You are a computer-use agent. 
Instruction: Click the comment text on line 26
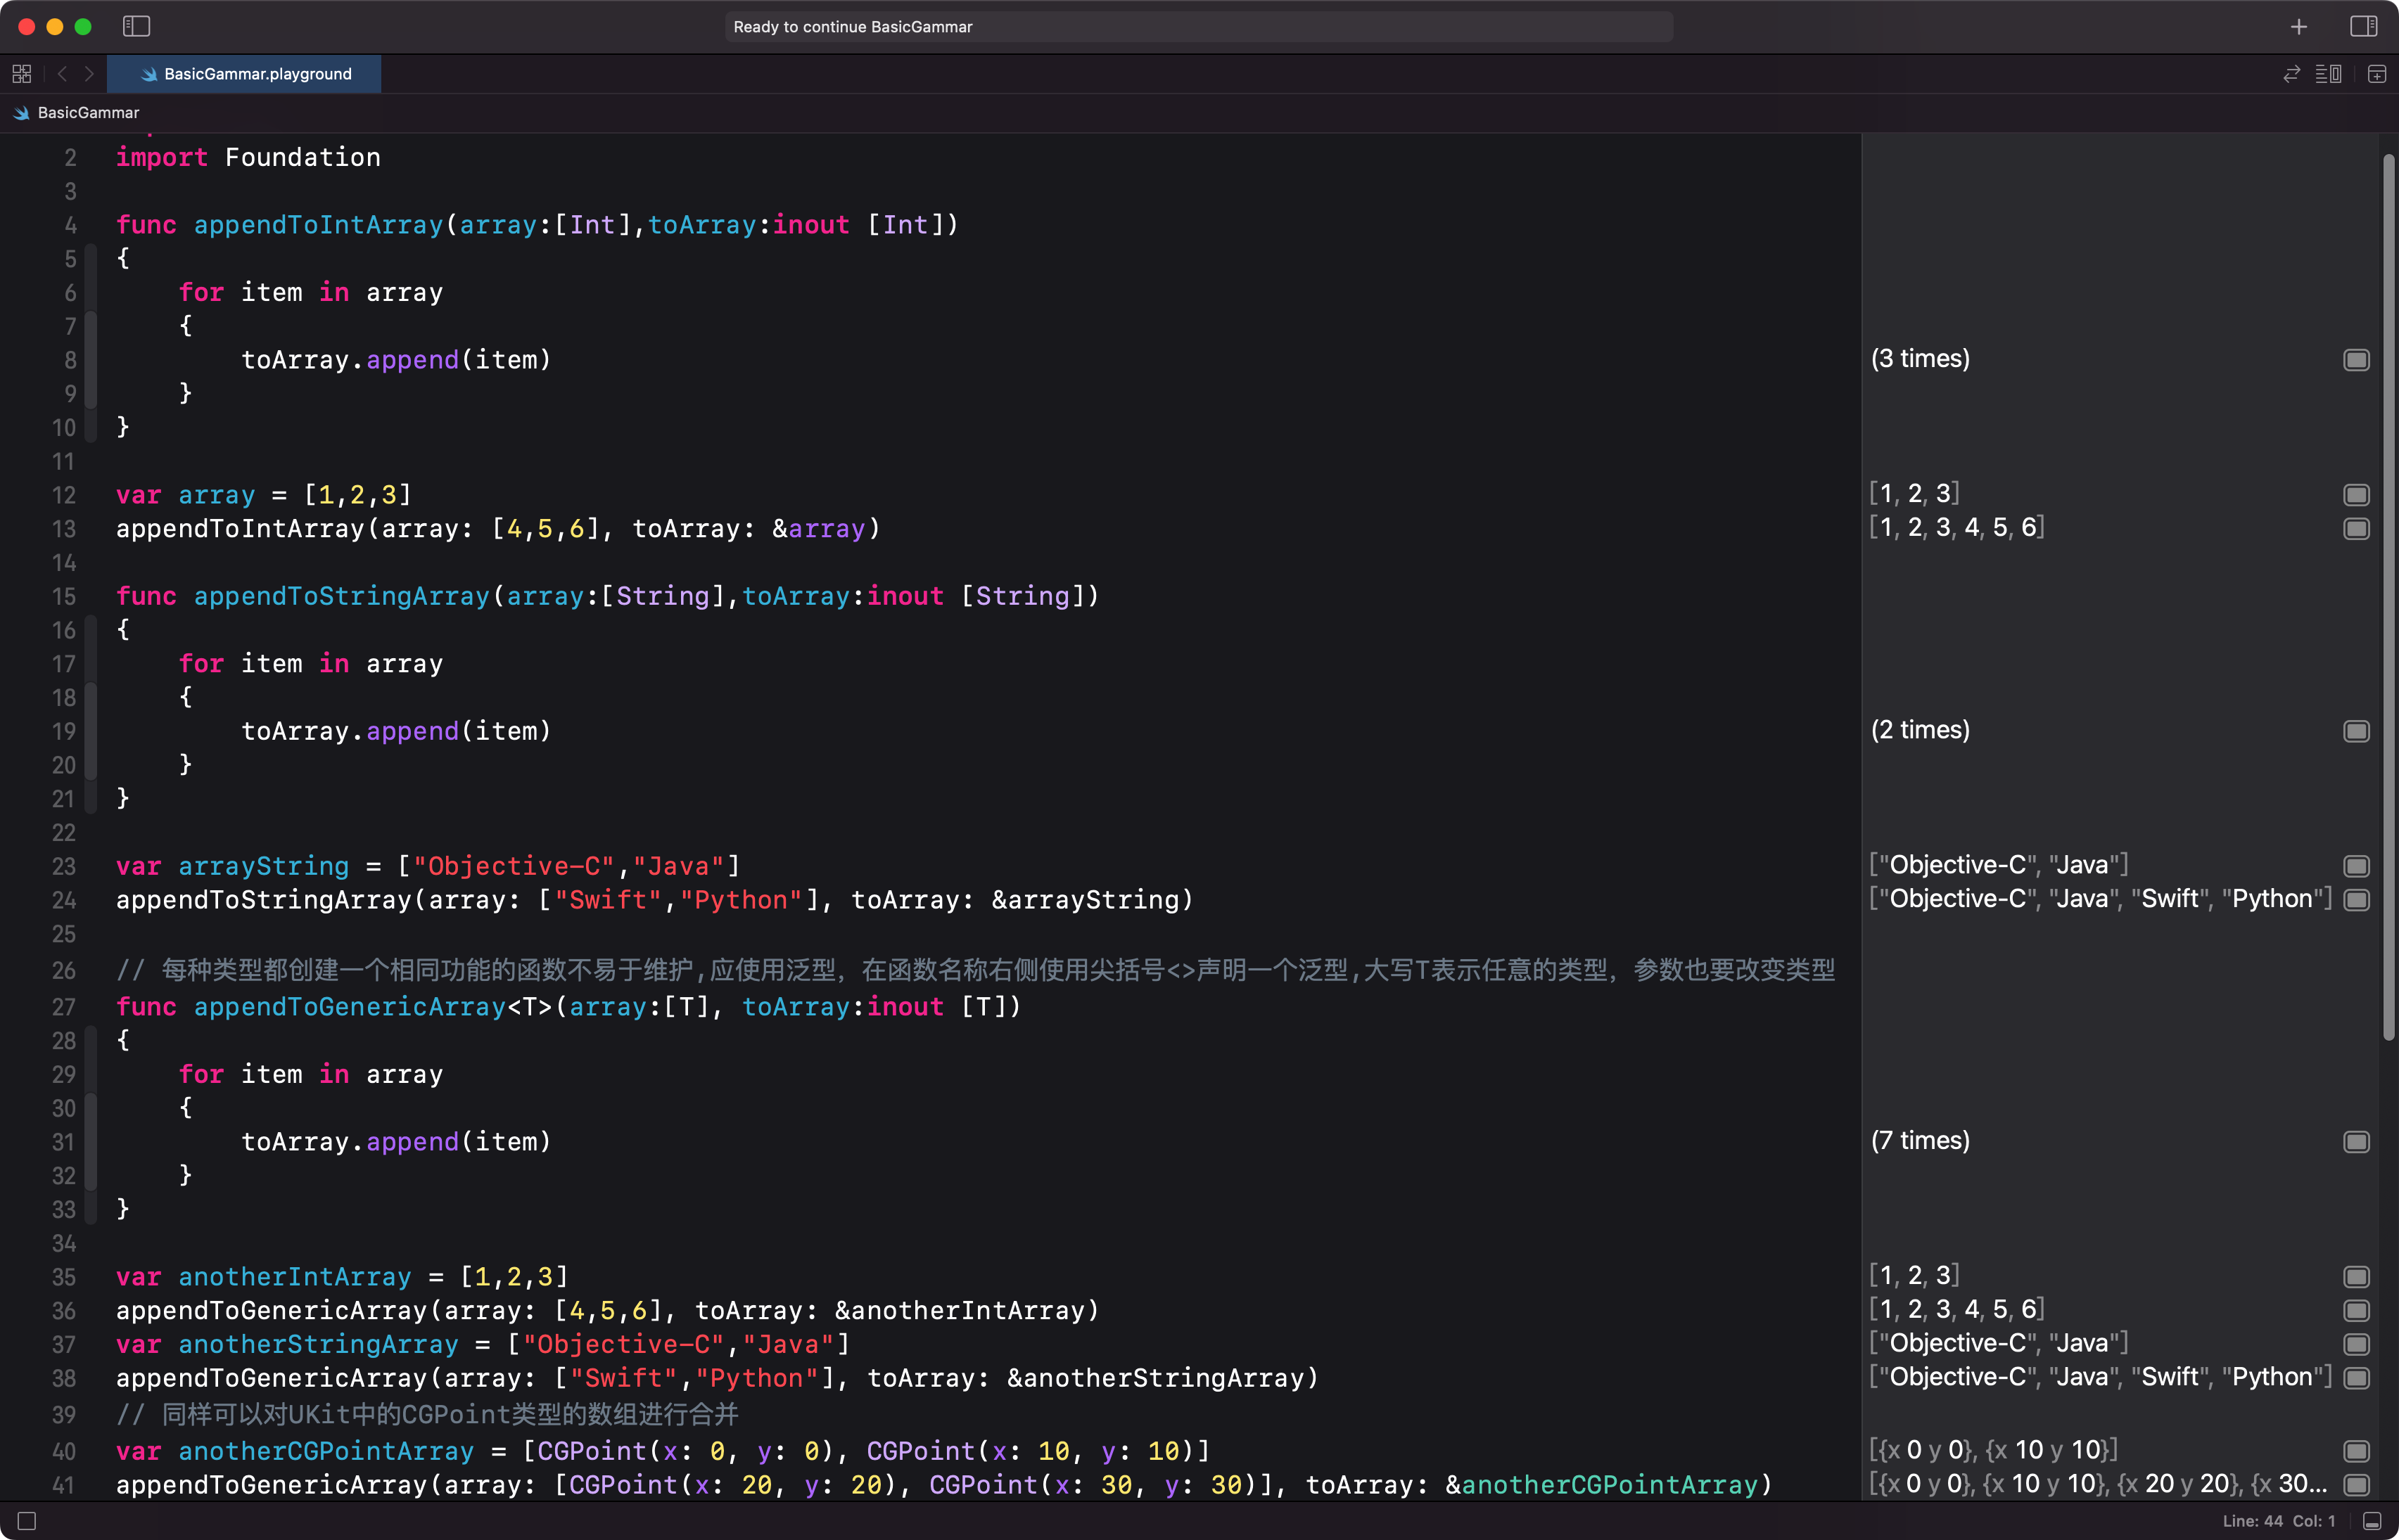975,970
